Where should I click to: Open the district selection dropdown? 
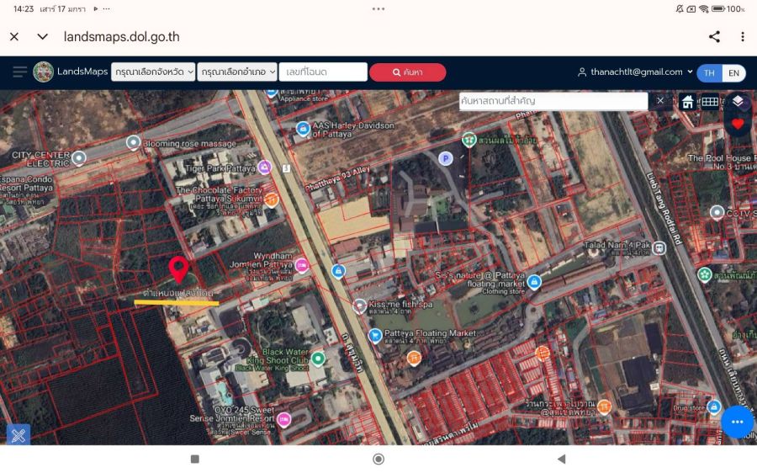click(x=238, y=72)
